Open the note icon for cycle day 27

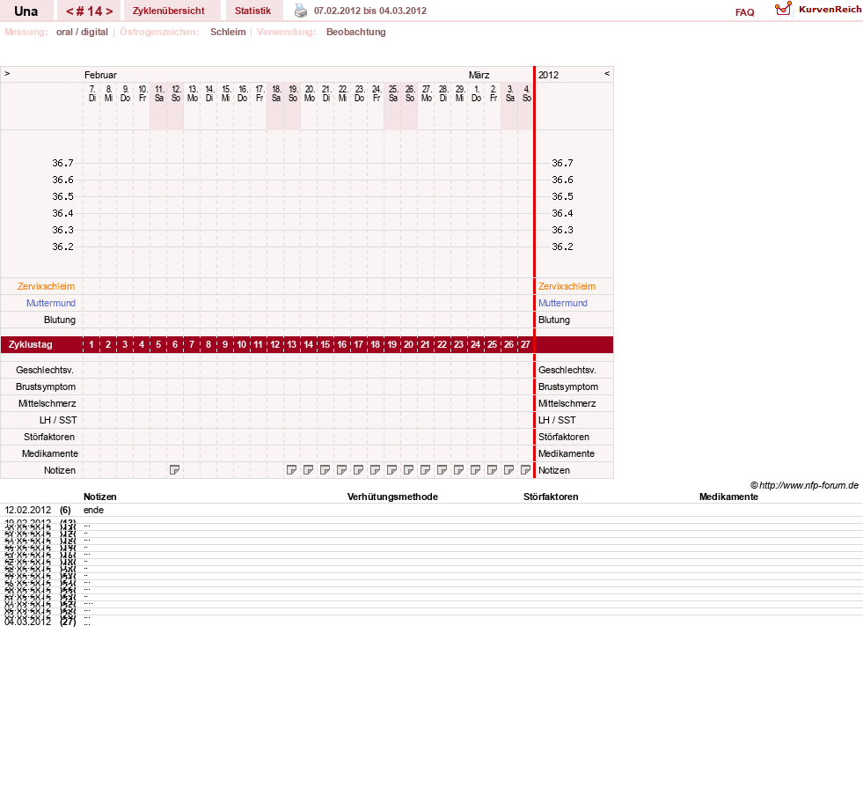[525, 470]
